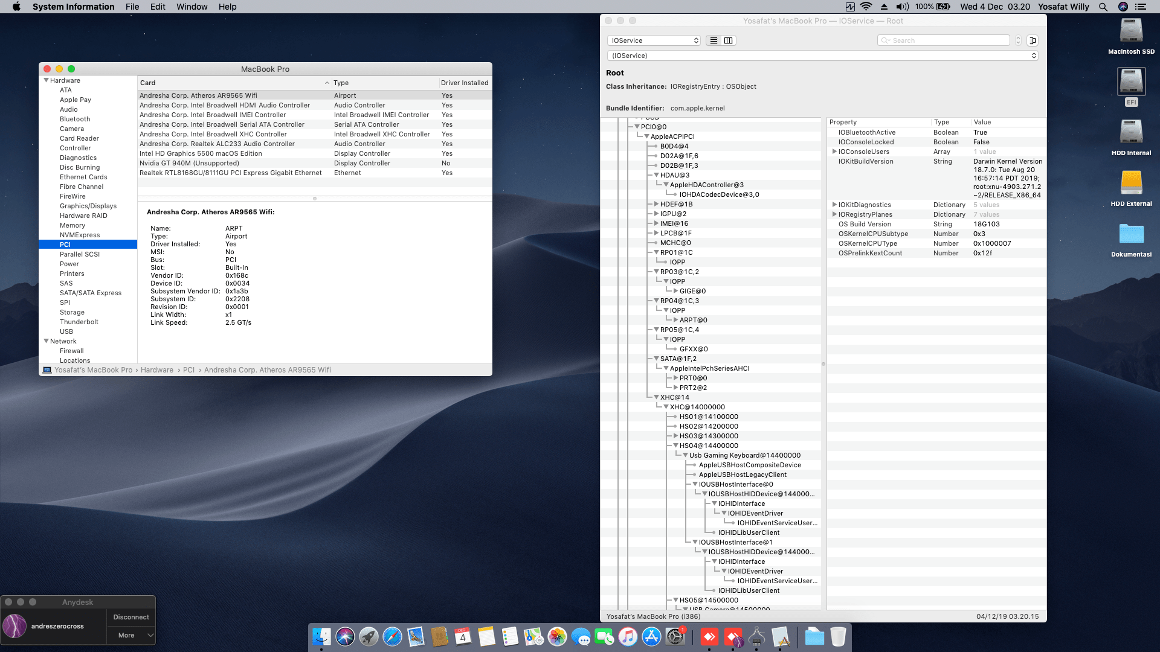
Task: Select the EFI volume on desktop
Action: click(1131, 86)
